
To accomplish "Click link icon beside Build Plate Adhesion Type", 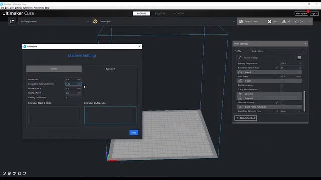I will coord(277,111).
